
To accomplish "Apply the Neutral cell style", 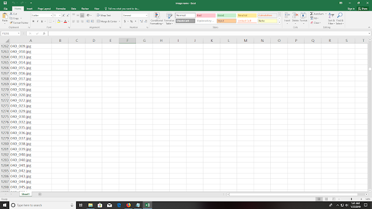I will (246, 16).
